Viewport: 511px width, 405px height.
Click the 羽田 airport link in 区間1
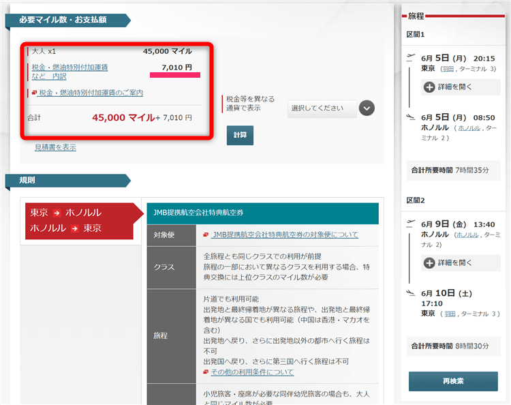pyautogui.click(x=448, y=69)
